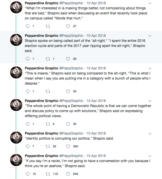This screenshot has height=179, width=162.
Task: Retweet the "Identity politics" tweet with 55 retweets
Action: point(48,146)
